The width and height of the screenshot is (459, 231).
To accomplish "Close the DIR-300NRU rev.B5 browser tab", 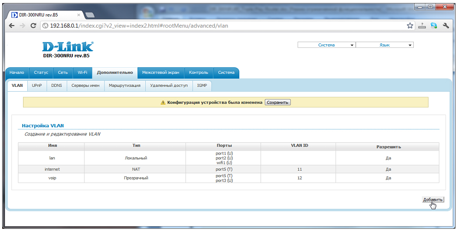I will pyautogui.click(x=79, y=15).
